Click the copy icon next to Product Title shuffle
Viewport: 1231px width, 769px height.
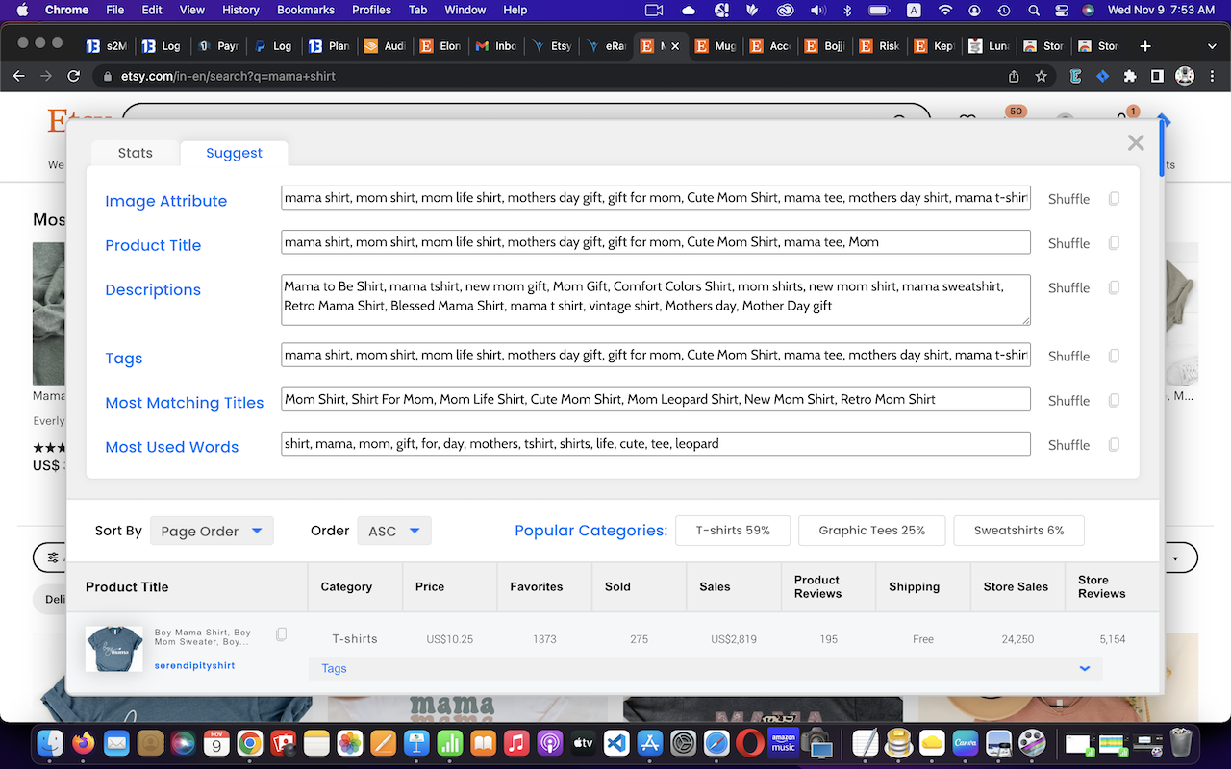(1114, 242)
